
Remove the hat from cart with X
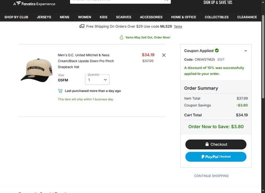click(164, 55)
